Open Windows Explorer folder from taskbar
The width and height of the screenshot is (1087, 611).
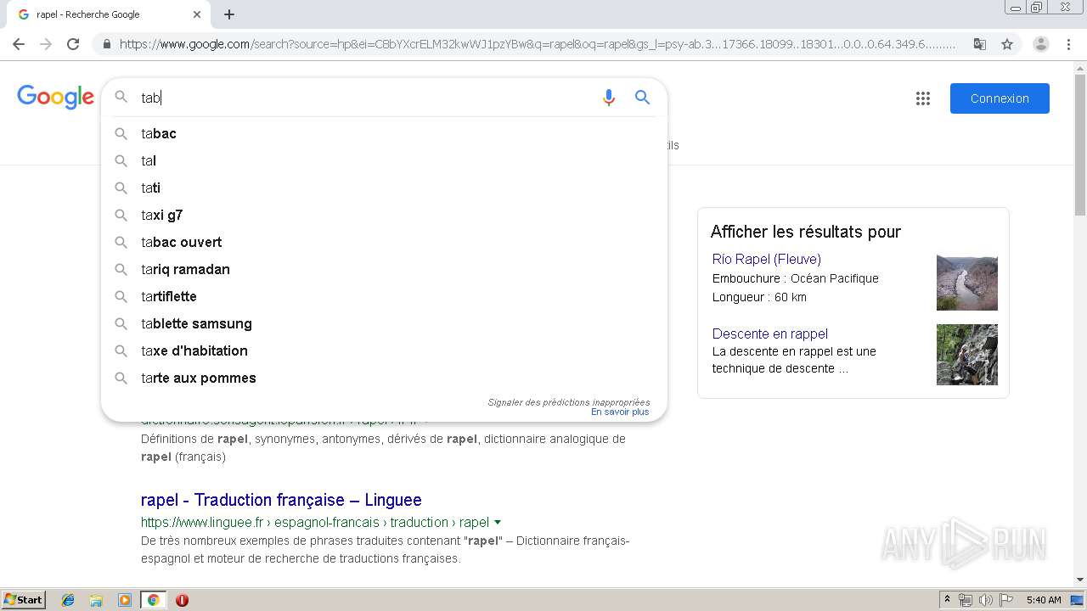(x=96, y=600)
